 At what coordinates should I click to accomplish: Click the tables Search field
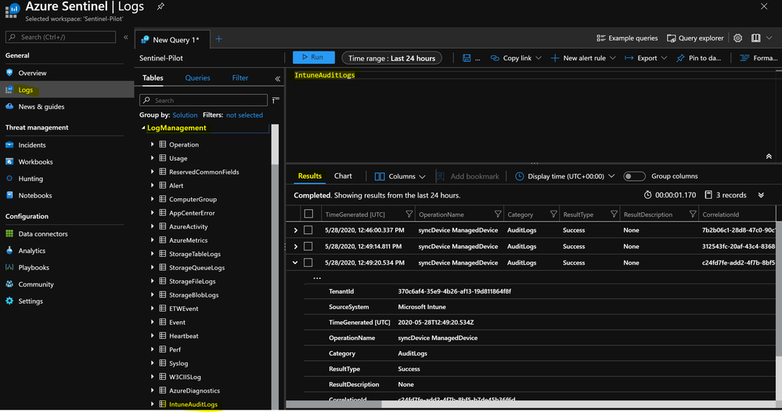click(x=203, y=100)
